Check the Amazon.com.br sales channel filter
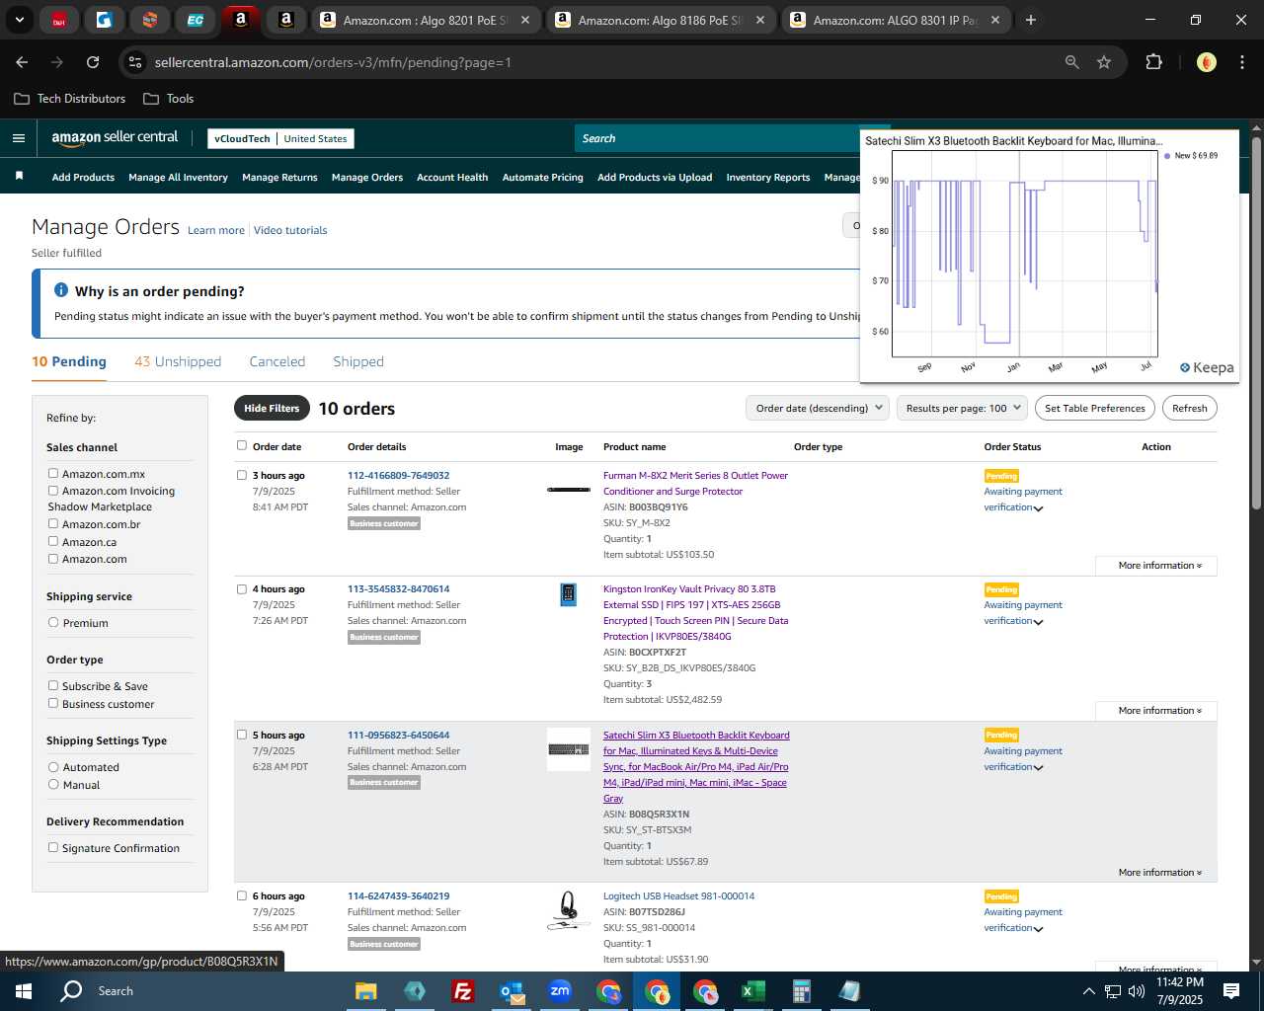This screenshot has height=1011, width=1264. click(53, 523)
